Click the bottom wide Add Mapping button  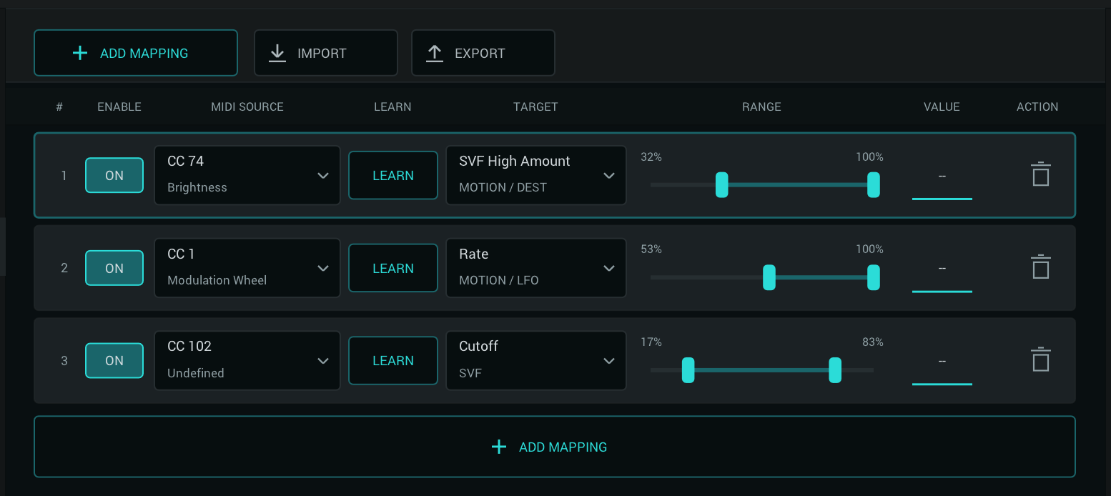point(555,447)
